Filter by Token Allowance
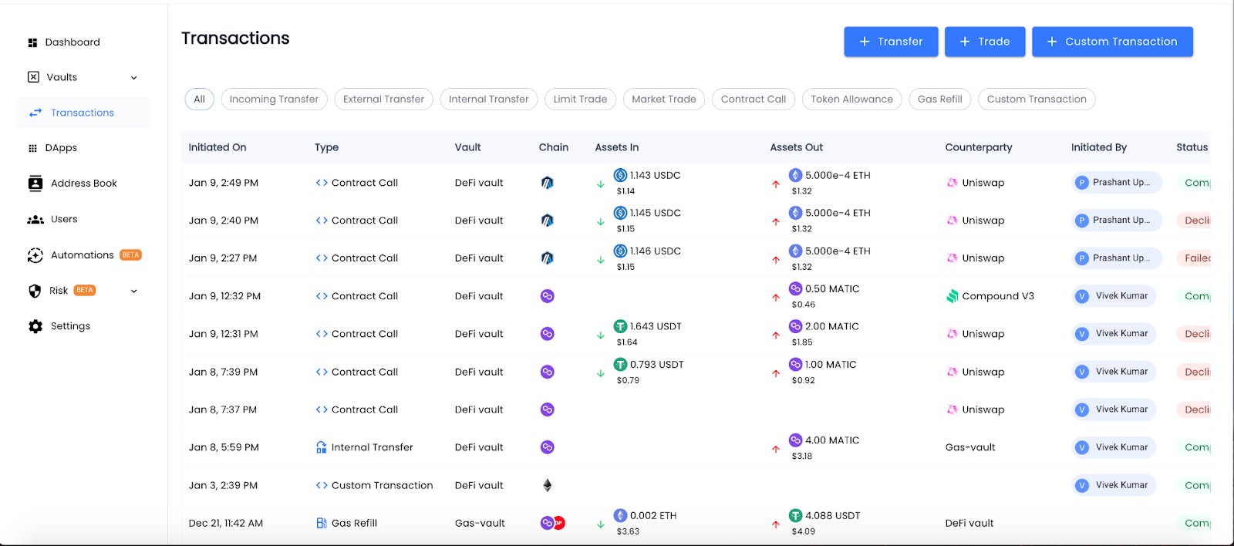Viewport: 1234px width, 546px height. point(851,99)
